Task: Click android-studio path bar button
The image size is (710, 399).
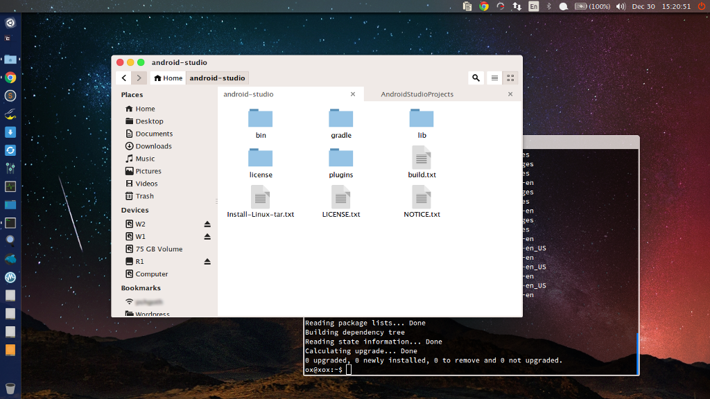Action: 217,78
